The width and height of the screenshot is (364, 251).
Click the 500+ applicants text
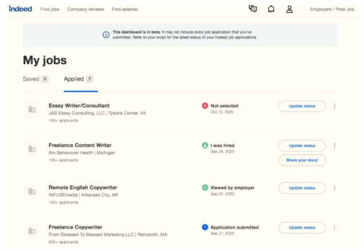63,242
